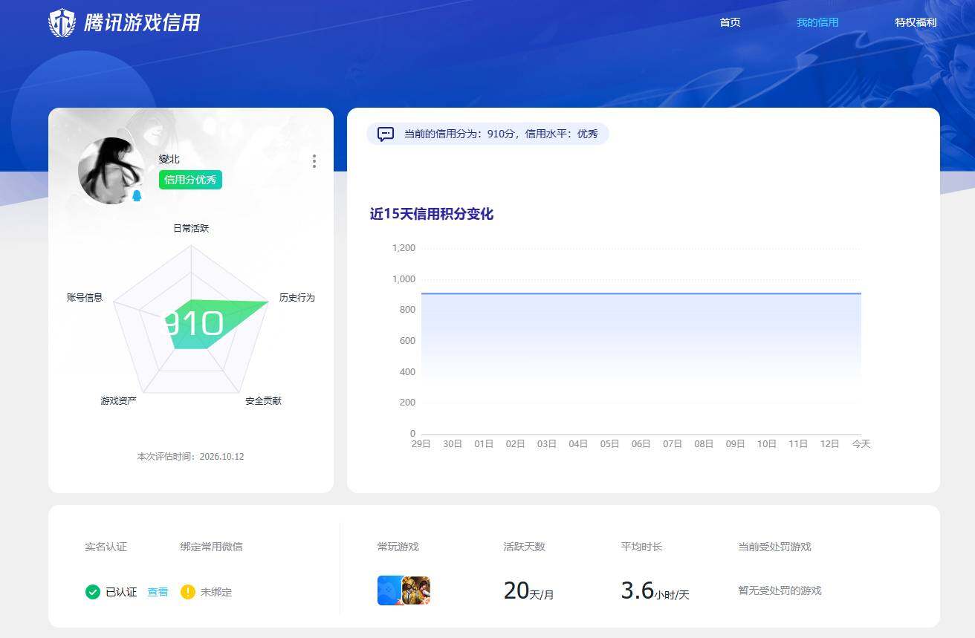Click the 实名认证 label

[x=106, y=547]
